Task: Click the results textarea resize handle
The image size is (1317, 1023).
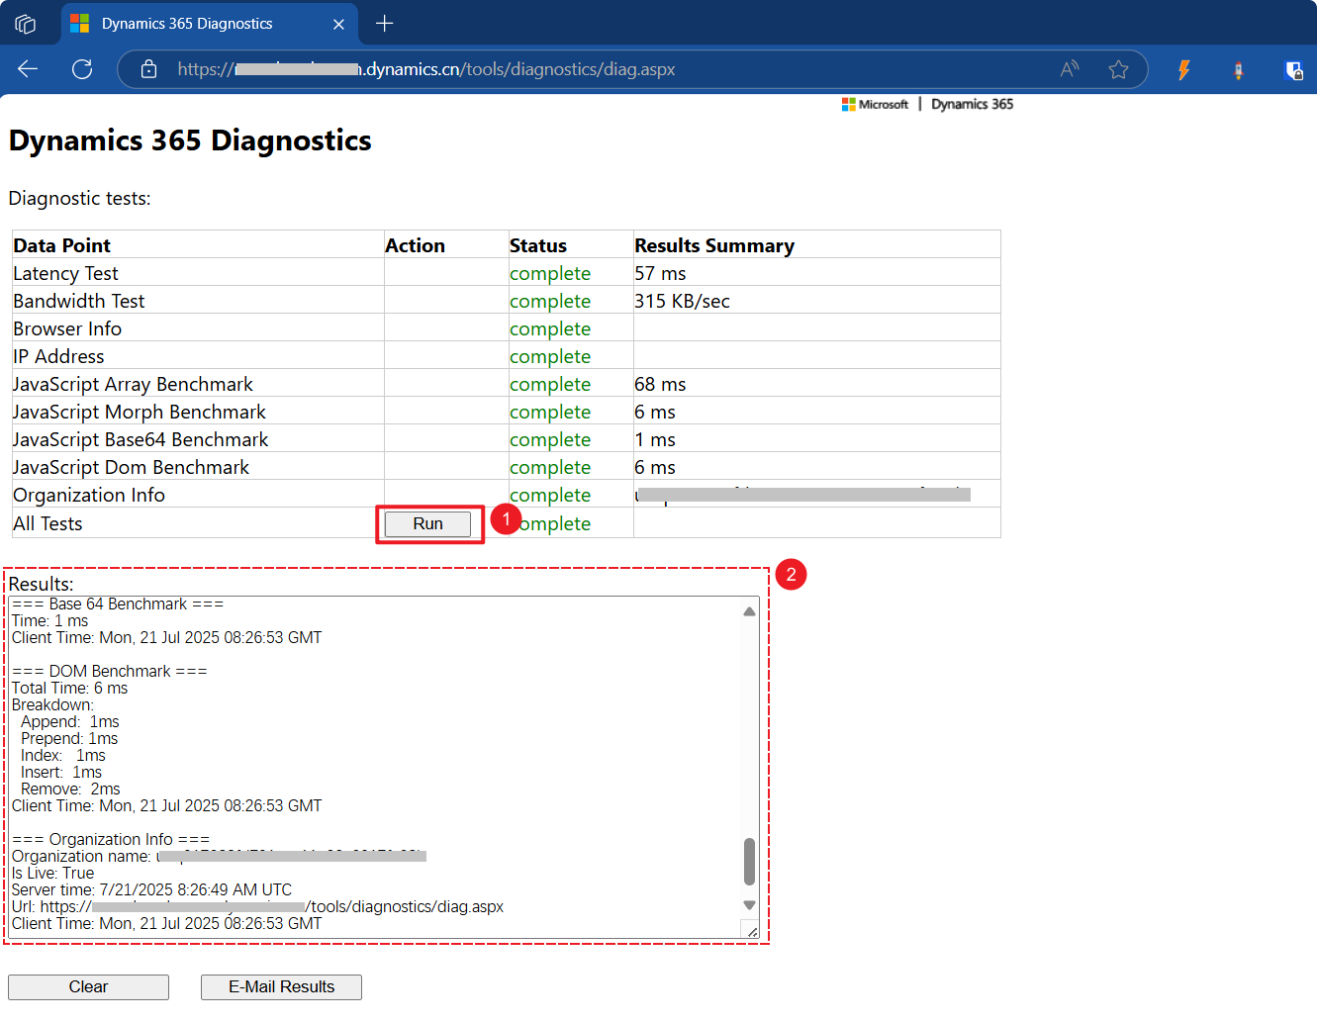Action: pyautogui.click(x=752, y=931)
